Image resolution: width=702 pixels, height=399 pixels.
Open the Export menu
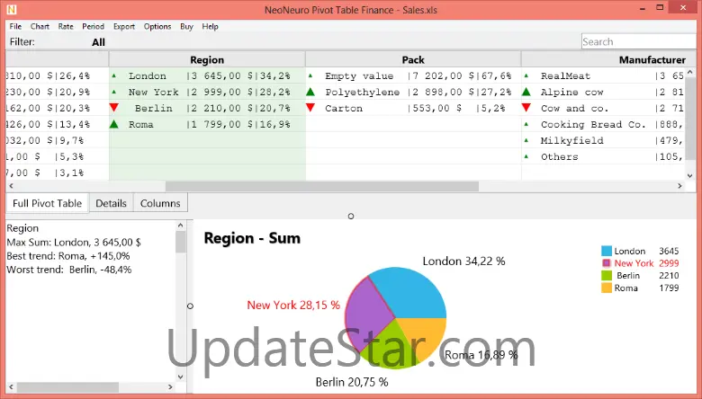(124, 26)
